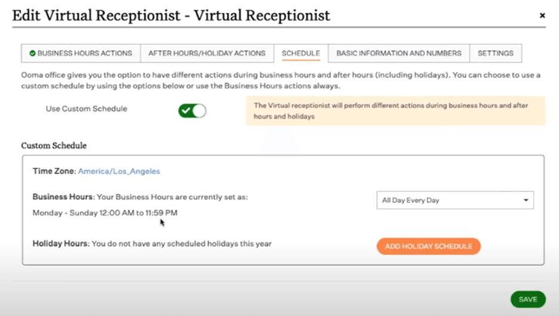Disable the Use Custom Schedule switch

click(x=192, y=110)
